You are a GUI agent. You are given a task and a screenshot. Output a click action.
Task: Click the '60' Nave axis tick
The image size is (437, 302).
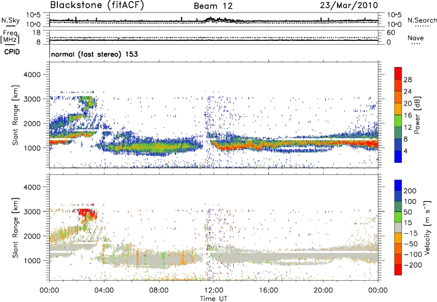tap(391, 33)
